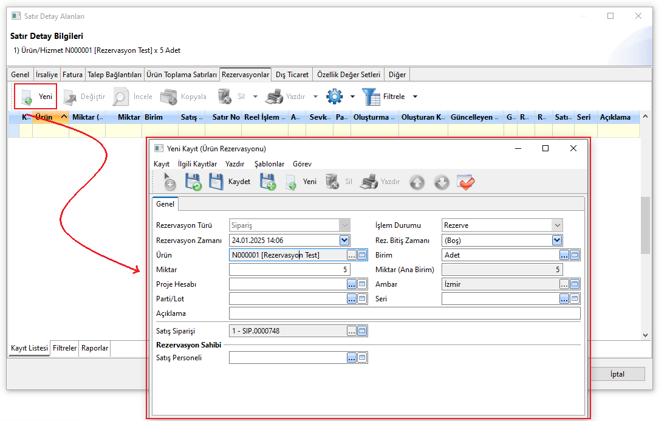Click the İptal button
Image resolution: width=670 pixels, height=421 pixels.
tap(617, 374)
